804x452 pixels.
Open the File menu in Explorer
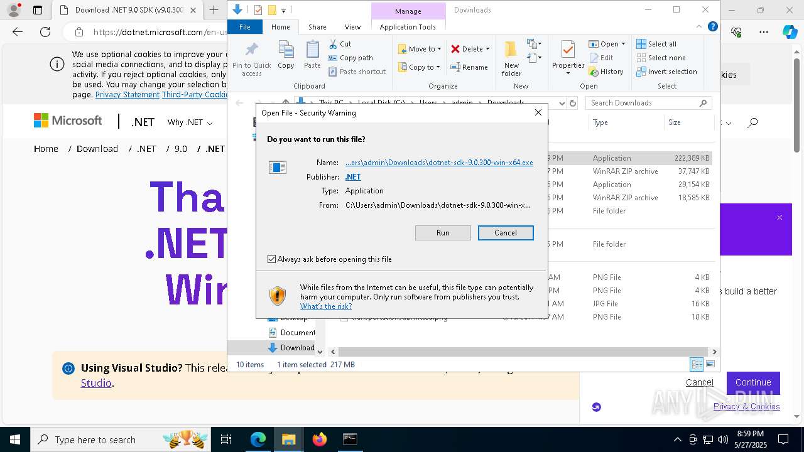[x=245, y=27]
